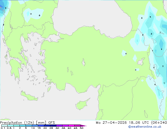Click the legend's "10" scale label
Image resolution: width=167 pixels, height=129 pixels.
[33, 128]
